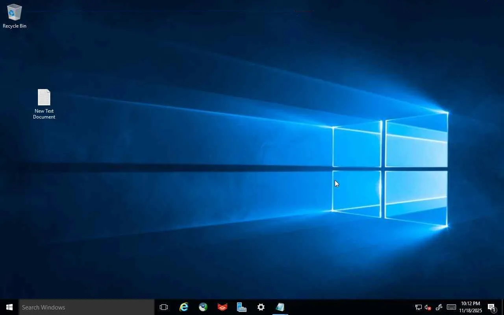Open the server and toolbox taskbar icon
The image size is (504, 315).
click(241, 307)
